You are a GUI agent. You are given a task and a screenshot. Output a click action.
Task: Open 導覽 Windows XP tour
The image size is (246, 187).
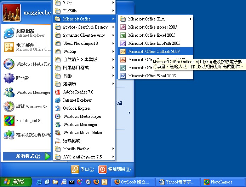pos(26,106)
